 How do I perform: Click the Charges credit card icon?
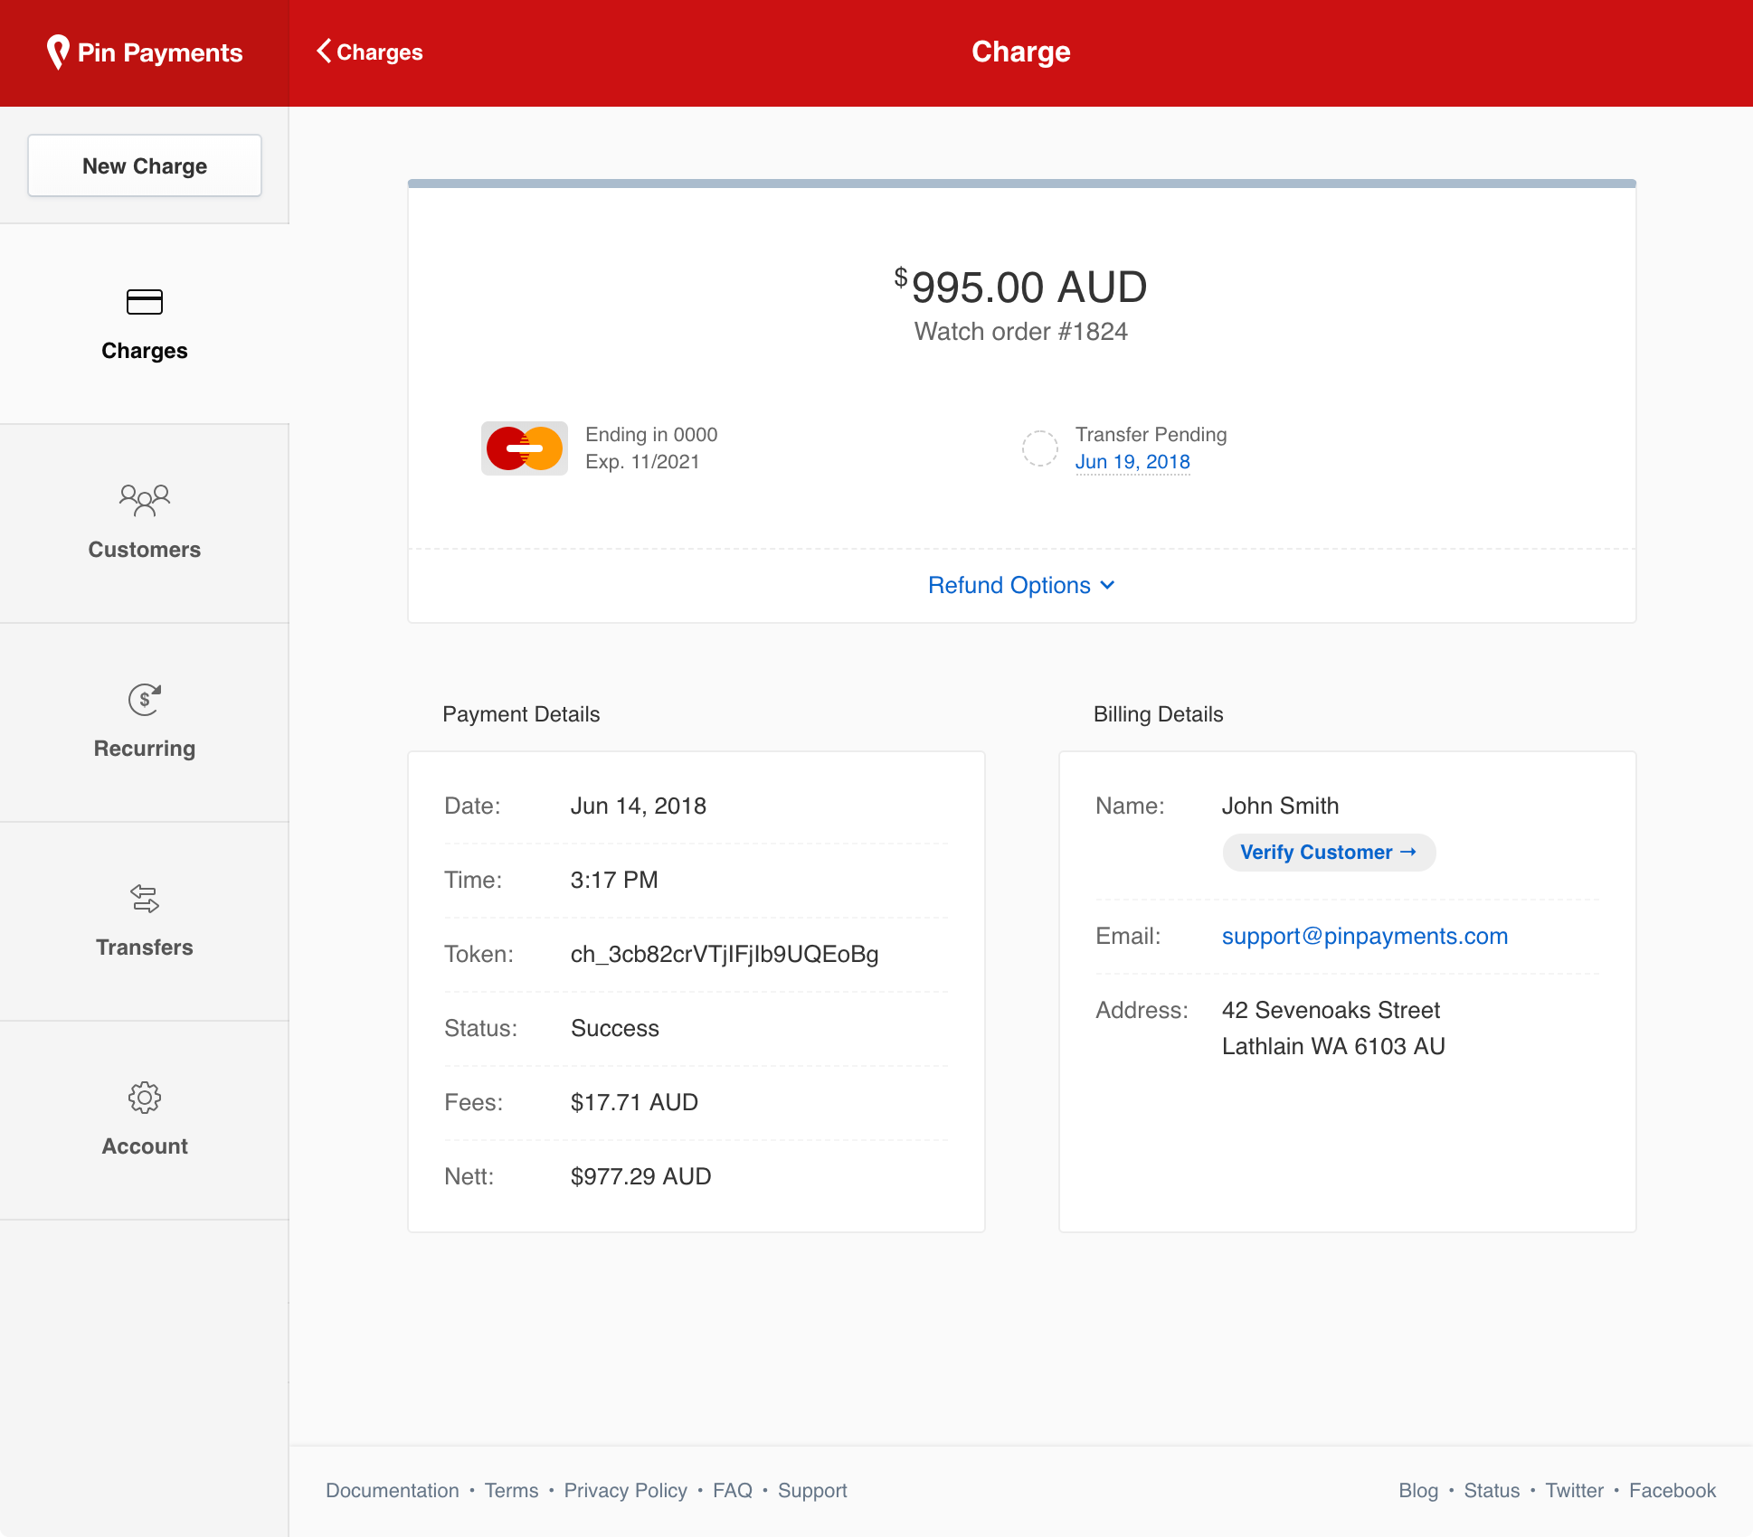coord(145,301)
